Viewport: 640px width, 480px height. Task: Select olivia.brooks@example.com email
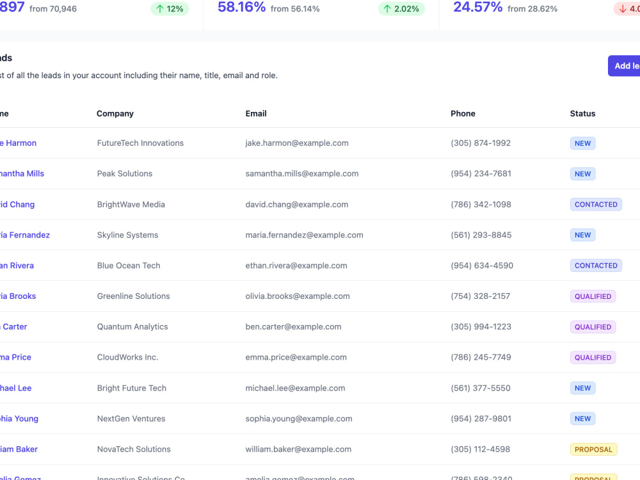click(x=298, y=296)
